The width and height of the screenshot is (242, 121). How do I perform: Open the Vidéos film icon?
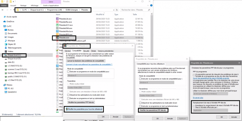pos(6,51)
